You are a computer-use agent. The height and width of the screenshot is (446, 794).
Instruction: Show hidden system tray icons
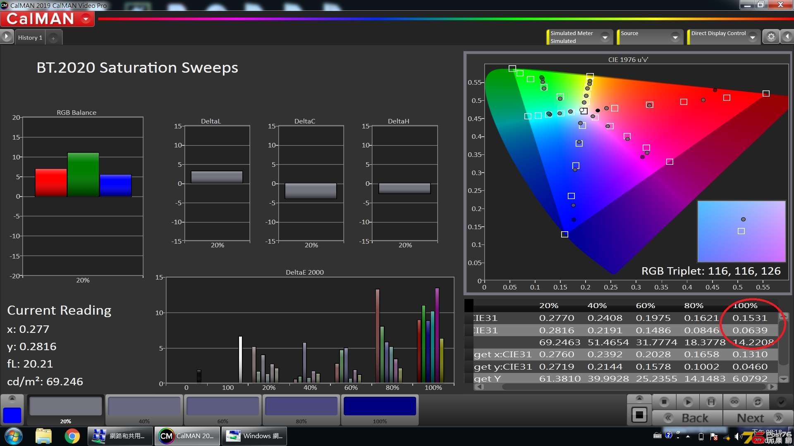[688, 437]
